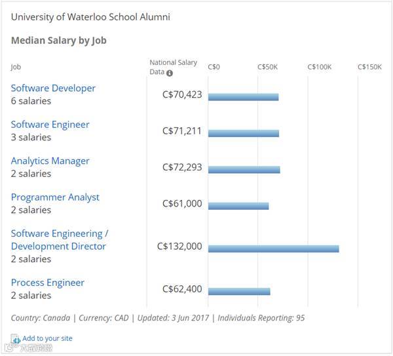Image resolution: width=393 pixels, height=356 pixels.
Task: Select the Process Engineer salary bar
Action: pyautogui.click(x=239, y=291)
